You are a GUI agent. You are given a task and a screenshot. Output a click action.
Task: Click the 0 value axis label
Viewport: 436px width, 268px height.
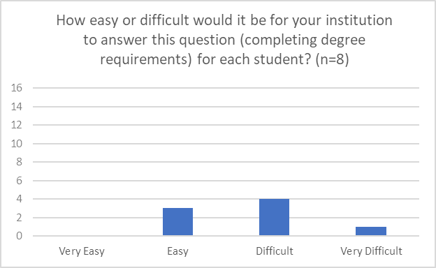pos(19,236)
